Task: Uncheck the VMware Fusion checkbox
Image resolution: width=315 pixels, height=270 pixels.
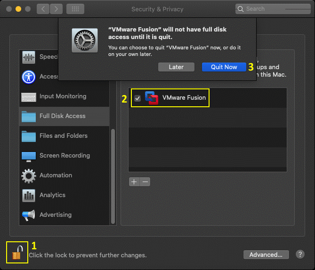Action: [x=137, y=98]
